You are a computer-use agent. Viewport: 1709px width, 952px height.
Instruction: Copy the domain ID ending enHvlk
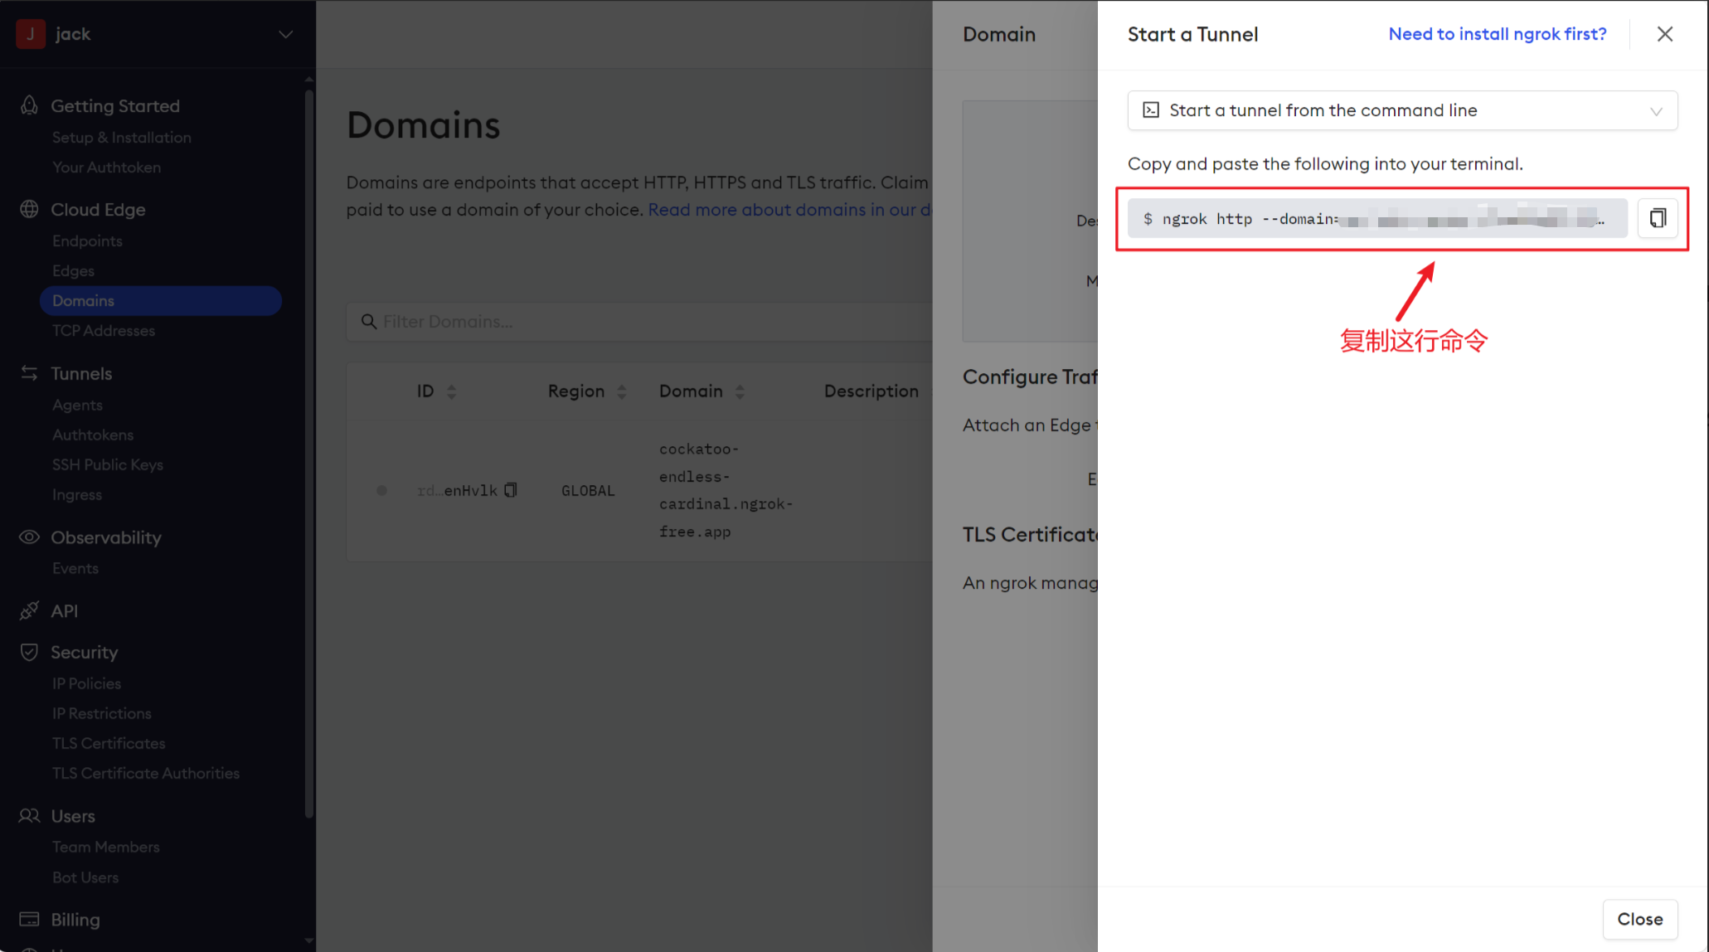tap(511, 490)
